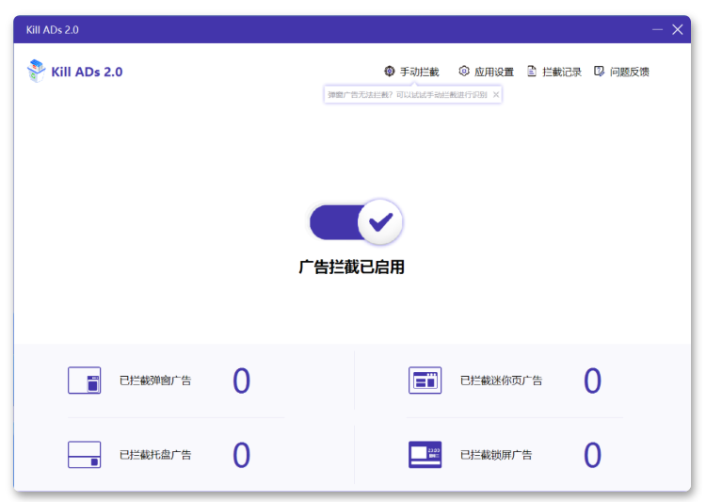Image resolution: width=706 pixels, height=502 pixels.
Task: Click the 已拦截托盘广告 tray icon
Action: (84, 455)
